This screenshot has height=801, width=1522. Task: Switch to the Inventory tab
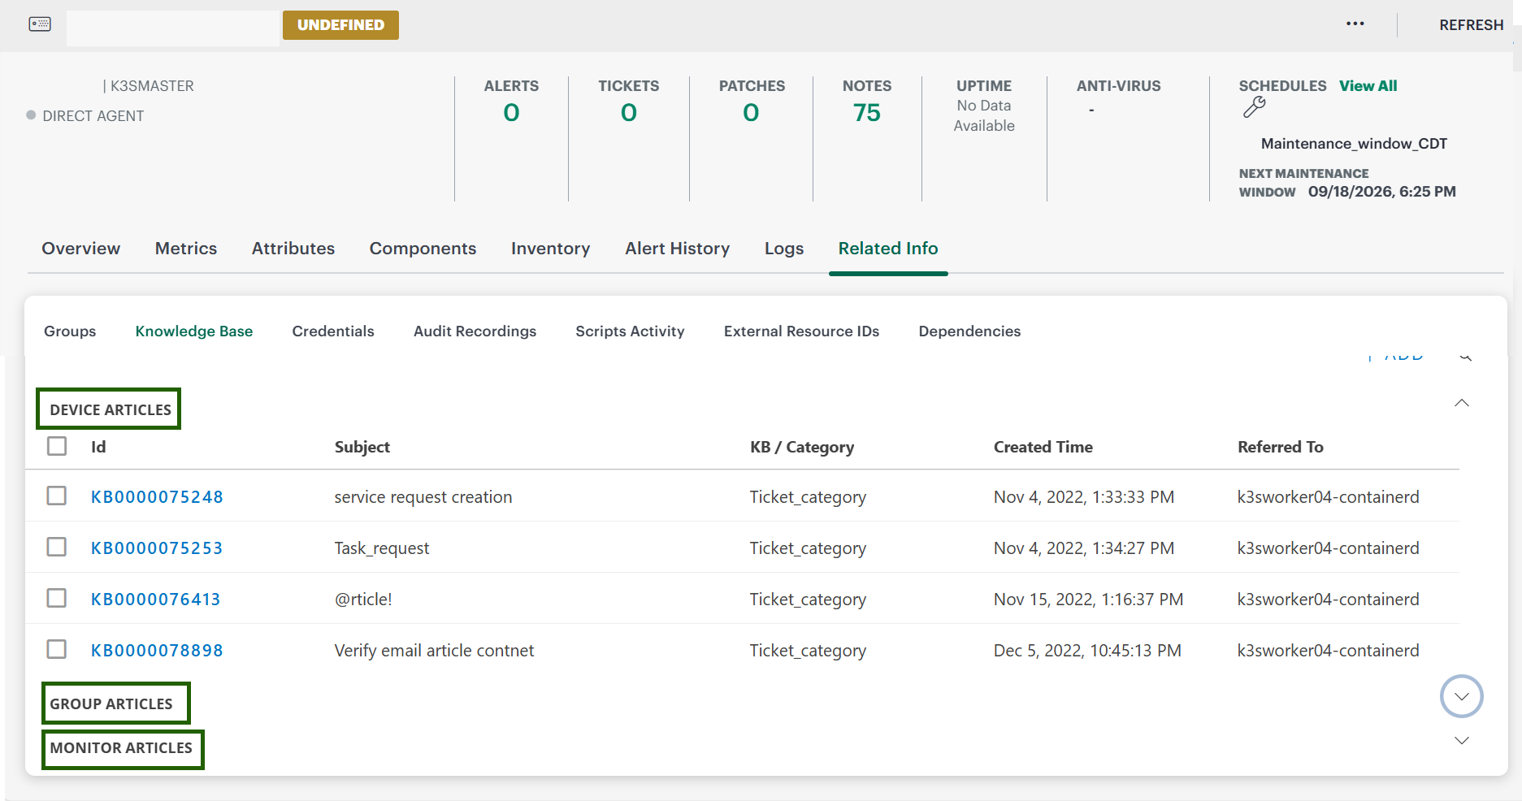[550, 249]
